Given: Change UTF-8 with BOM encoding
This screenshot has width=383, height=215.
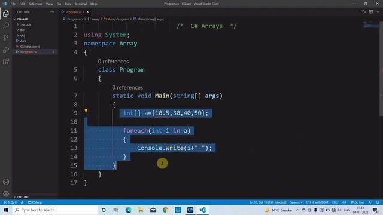Looking at the screenshot, I should [x=317, y=202].
